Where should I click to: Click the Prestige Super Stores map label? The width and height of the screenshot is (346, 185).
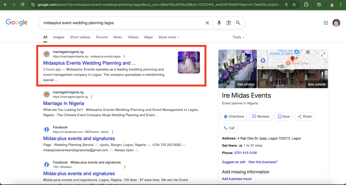[x=281, y=52]
